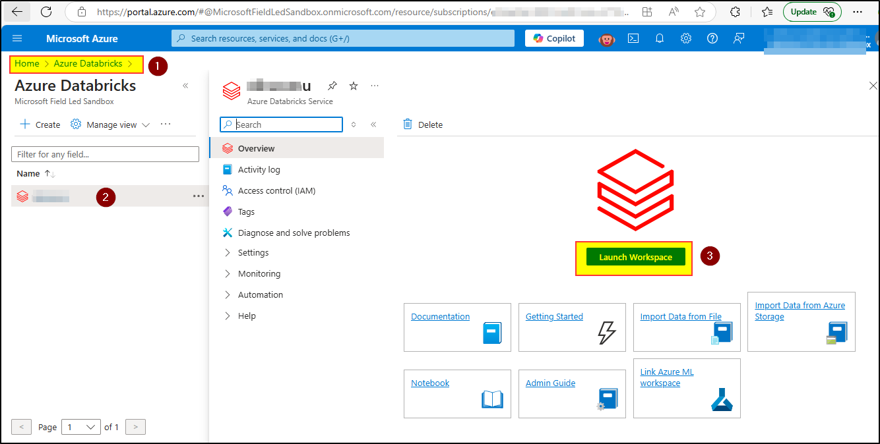The image size is (880, 444).
Task: Go to next page of results
Action: [135, 427]
